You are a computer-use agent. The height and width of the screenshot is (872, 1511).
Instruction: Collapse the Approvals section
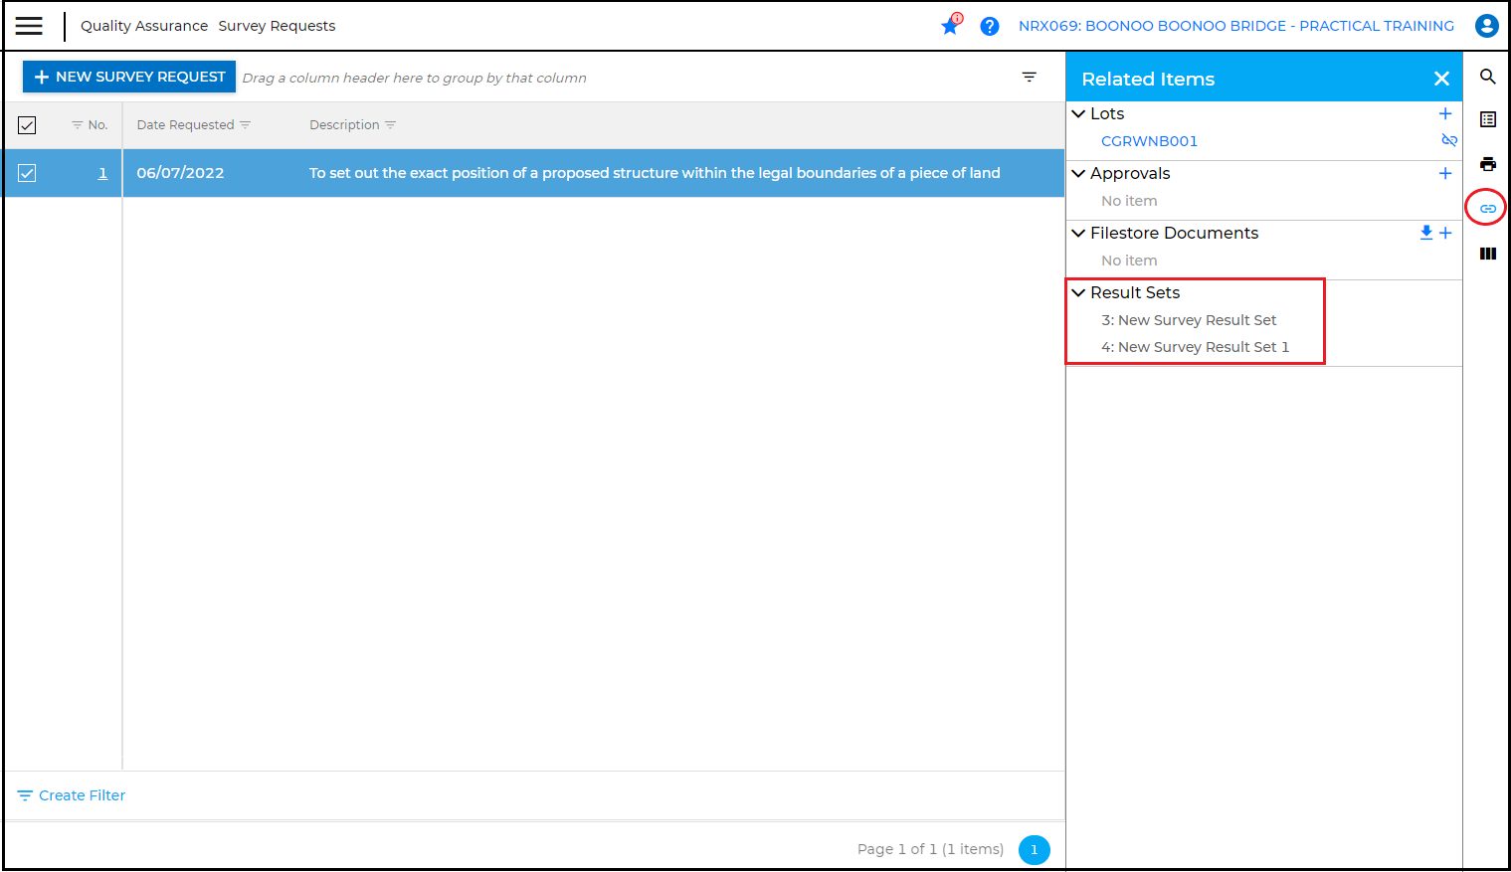point(1078,173)
